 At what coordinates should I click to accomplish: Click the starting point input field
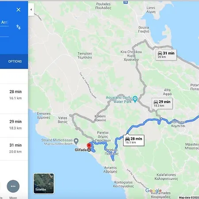click(4, 23)
